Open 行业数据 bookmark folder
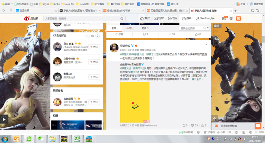 tap(98, 4)
